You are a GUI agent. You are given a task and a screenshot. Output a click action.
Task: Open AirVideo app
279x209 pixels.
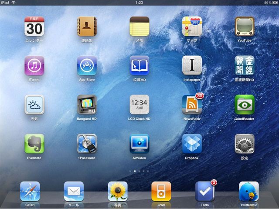tap(139, 144)
